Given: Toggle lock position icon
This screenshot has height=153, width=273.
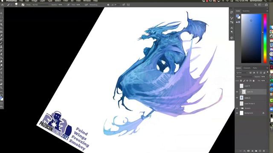Looking at the screenshot, I should coord(247,81).
